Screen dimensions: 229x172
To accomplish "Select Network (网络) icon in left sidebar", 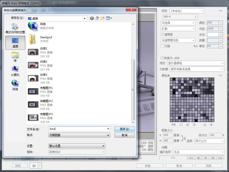I will (x=15, y=85).
